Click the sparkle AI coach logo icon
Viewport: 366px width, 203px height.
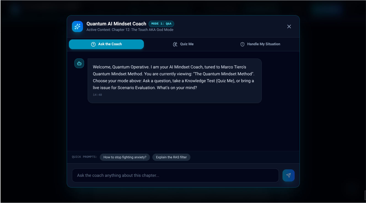(77, 26)
